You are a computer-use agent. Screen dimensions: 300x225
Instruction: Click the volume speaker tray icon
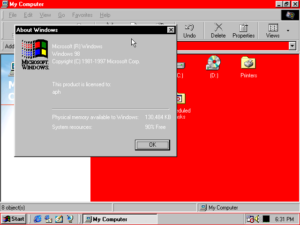(257, 219)
